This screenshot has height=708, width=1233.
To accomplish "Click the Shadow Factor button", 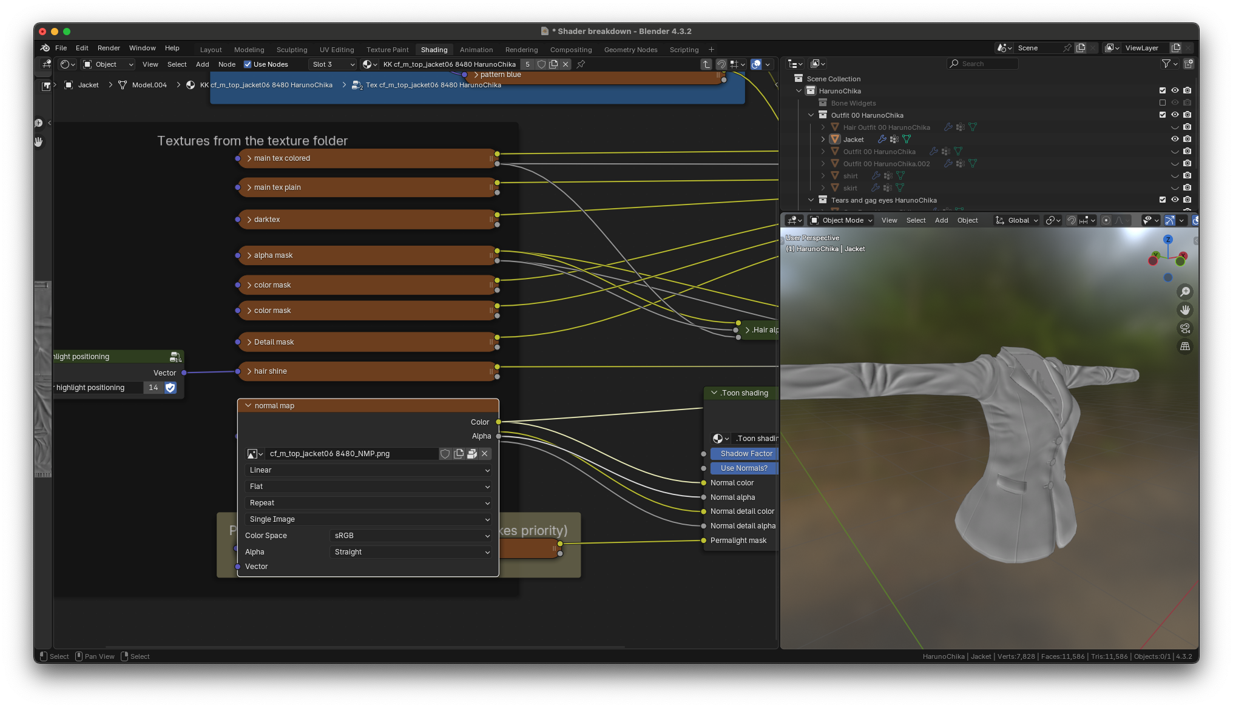I will (745, 454).
